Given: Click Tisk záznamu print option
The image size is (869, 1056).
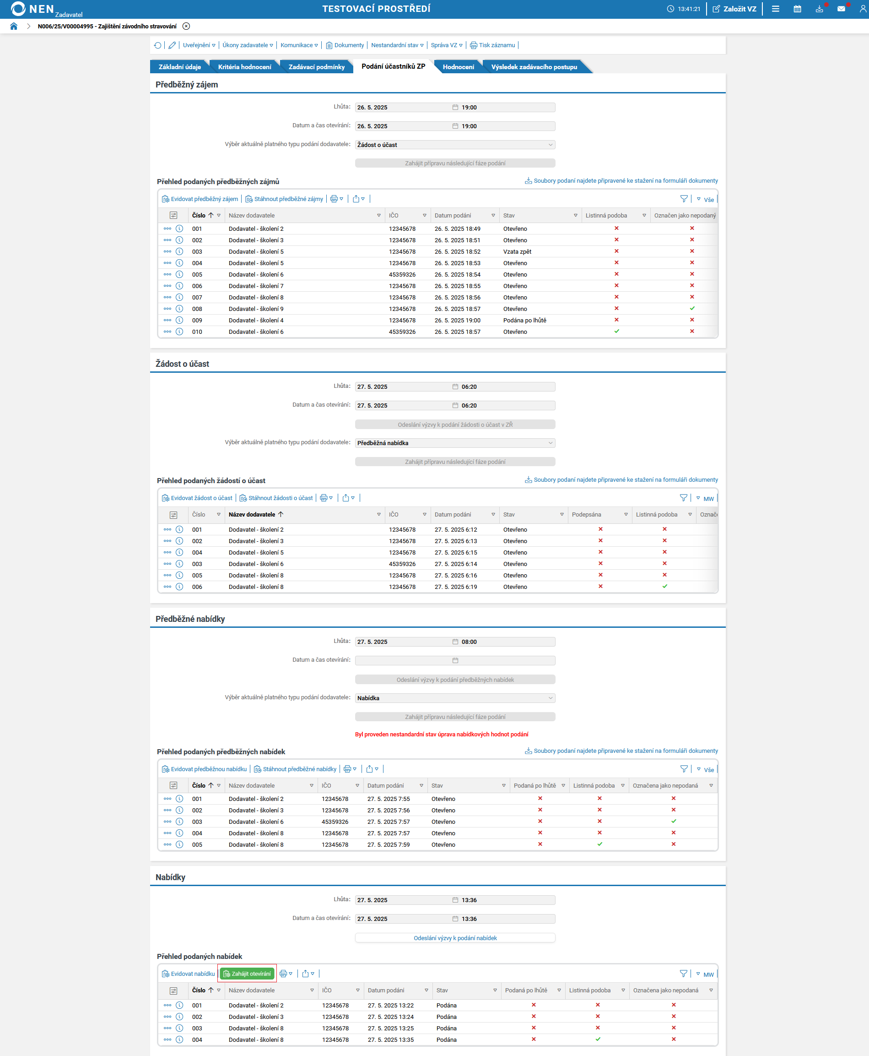Looking at the screenshot, I should pyautogui.click(x=492, y=45).
